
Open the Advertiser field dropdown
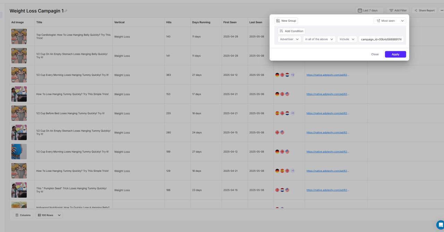[x=289, y=39]
